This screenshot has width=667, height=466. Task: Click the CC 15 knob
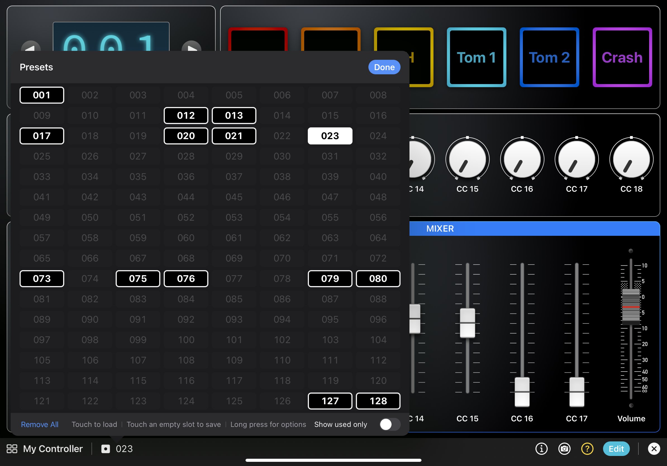pos(467,159)
